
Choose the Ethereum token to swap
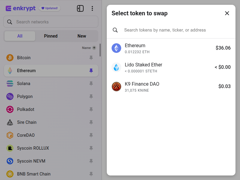tap(171, 48)
